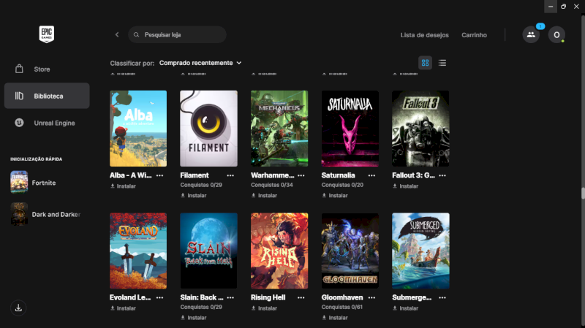Click the Gloomhaven cover art
The height and width of the screenshot is (328, 585).
tap(350, 251)
